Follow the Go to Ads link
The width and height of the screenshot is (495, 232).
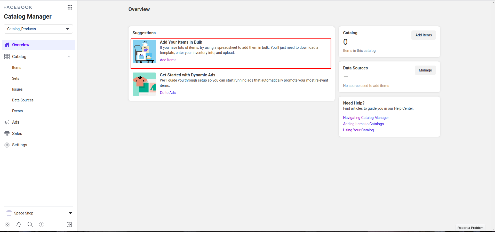(x=167, y=93)
